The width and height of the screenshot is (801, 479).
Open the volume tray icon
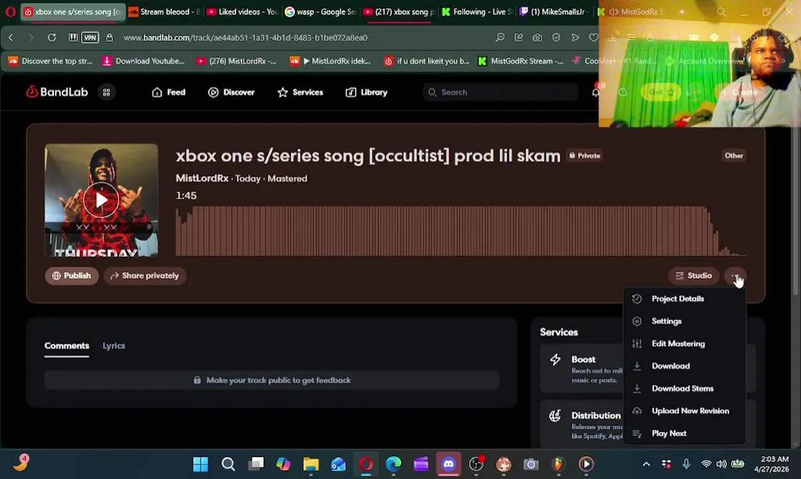(x=722, y=464)
